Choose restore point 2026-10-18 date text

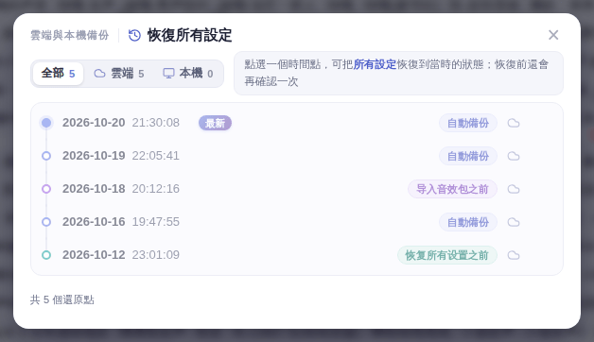[94, 189]
